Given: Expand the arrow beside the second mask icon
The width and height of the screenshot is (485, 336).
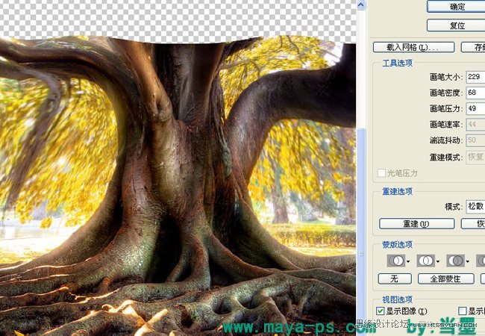Looking at the screenshot, I should [438, 261].
